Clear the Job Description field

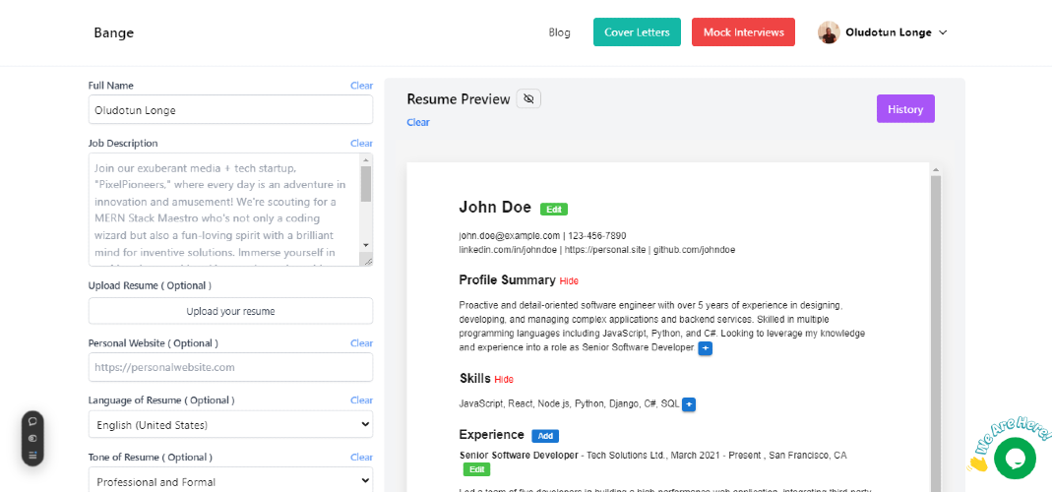click(x=361, y=143)
